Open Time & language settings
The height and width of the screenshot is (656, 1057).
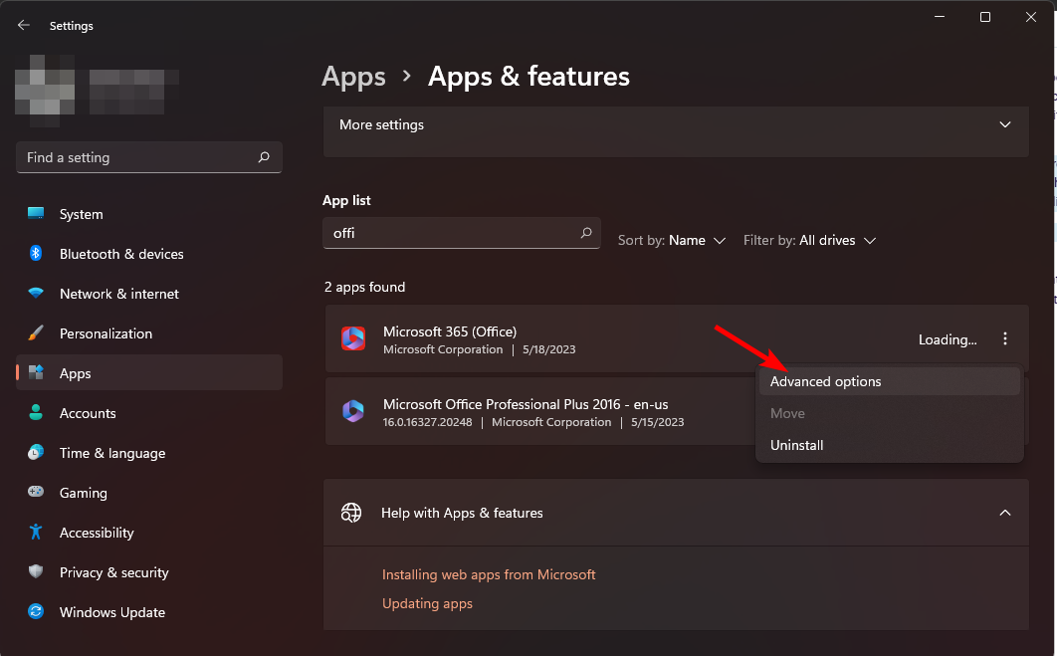149,452
